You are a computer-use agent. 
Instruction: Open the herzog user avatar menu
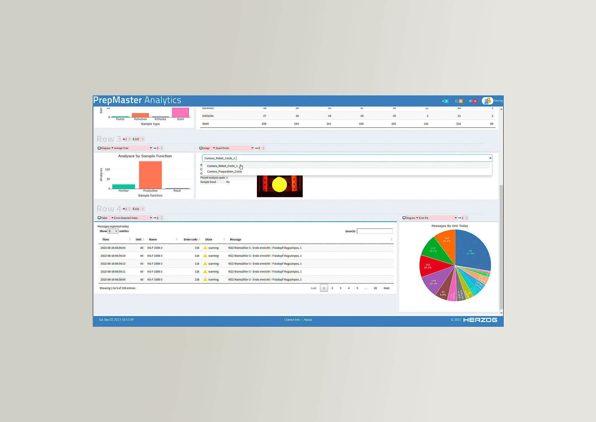tap(487, 101)
